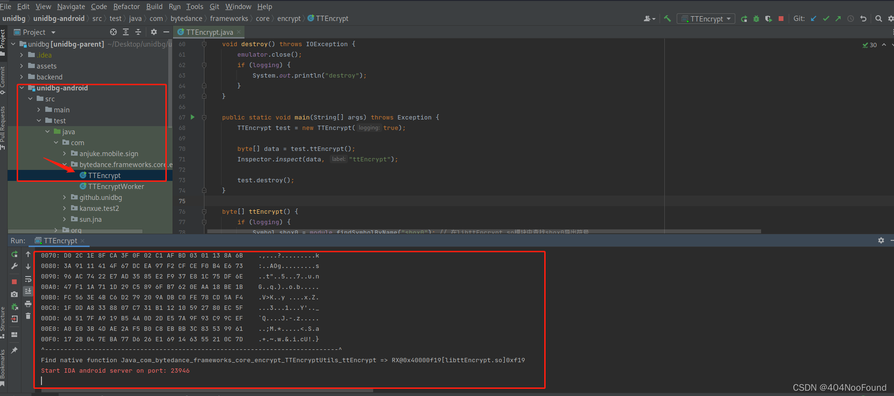894x396 pixels.
Task: Collapse the unidbg-android module
Action: coord(22,88)
